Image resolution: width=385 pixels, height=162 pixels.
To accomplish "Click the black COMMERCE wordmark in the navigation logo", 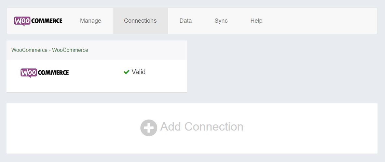I will coord(47,21).
